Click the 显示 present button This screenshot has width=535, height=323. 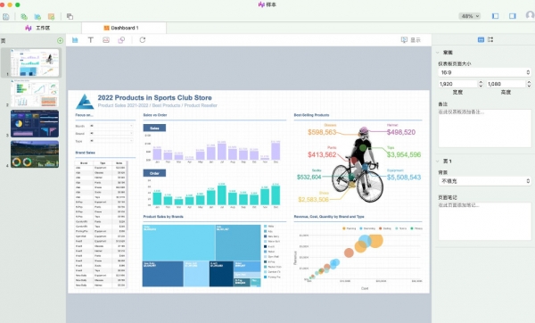(x=411, y=40)
